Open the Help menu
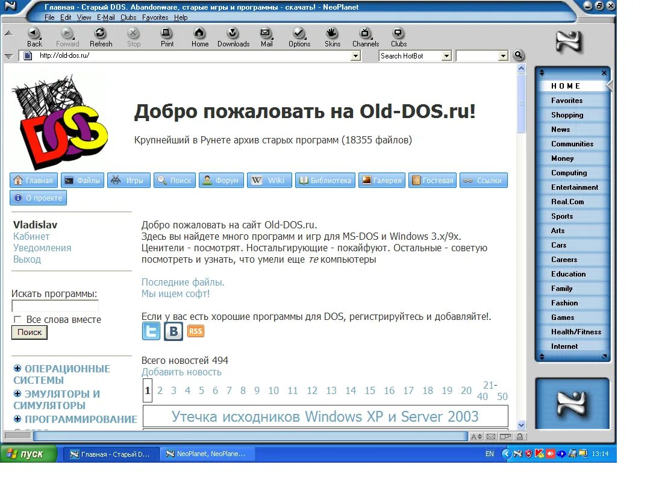The height and width of the screenshot is (485, 659). click(181, 17)
